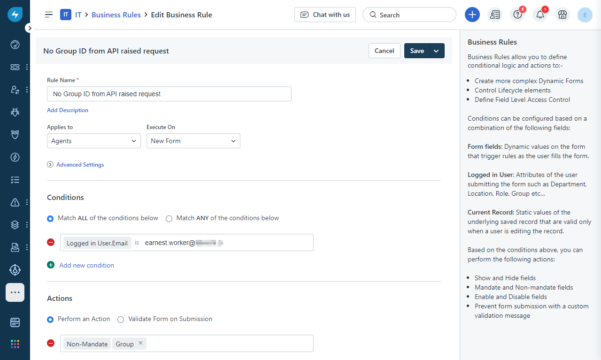The width and height of the screenshot is (601, 360).
Task: Edit the earnest.worker email condition value
Action: pos(184,243)
